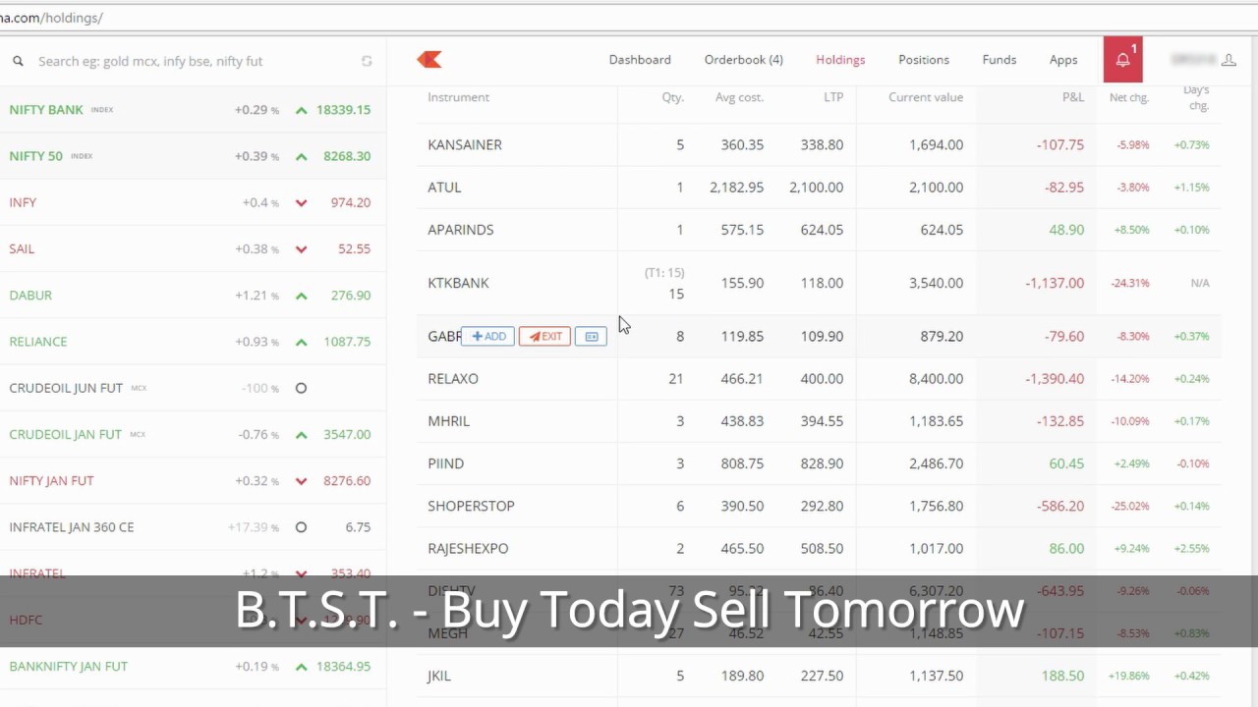Sort by Qty. column header
The width and height of the screenshot is (1258, 707).
click(x=672, y=97)
